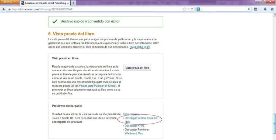276x140 pixels.
Task: Click the bookmarks menu icon in toolbar
Action: pos(256,9)
